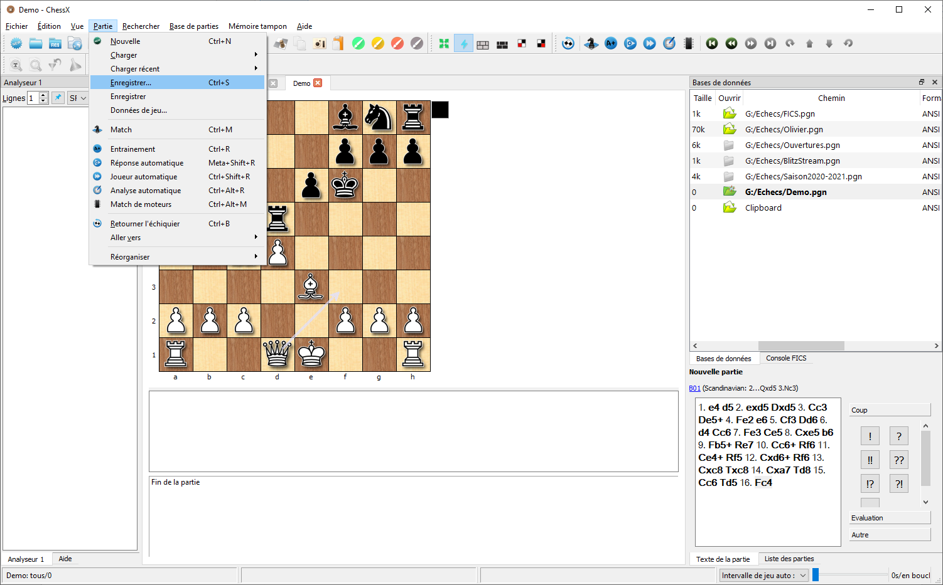Click the green pen annotation icon

pyautogui.click(x=358, y=43)
